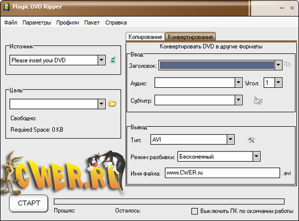
Task: Click the Magic DVD Ripper title bar icon
Action: (x=6, y=7)
